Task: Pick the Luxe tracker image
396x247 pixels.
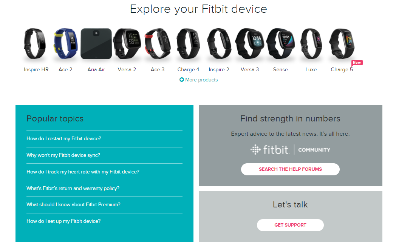Action: pyautogui.click(x=311, y=44)
